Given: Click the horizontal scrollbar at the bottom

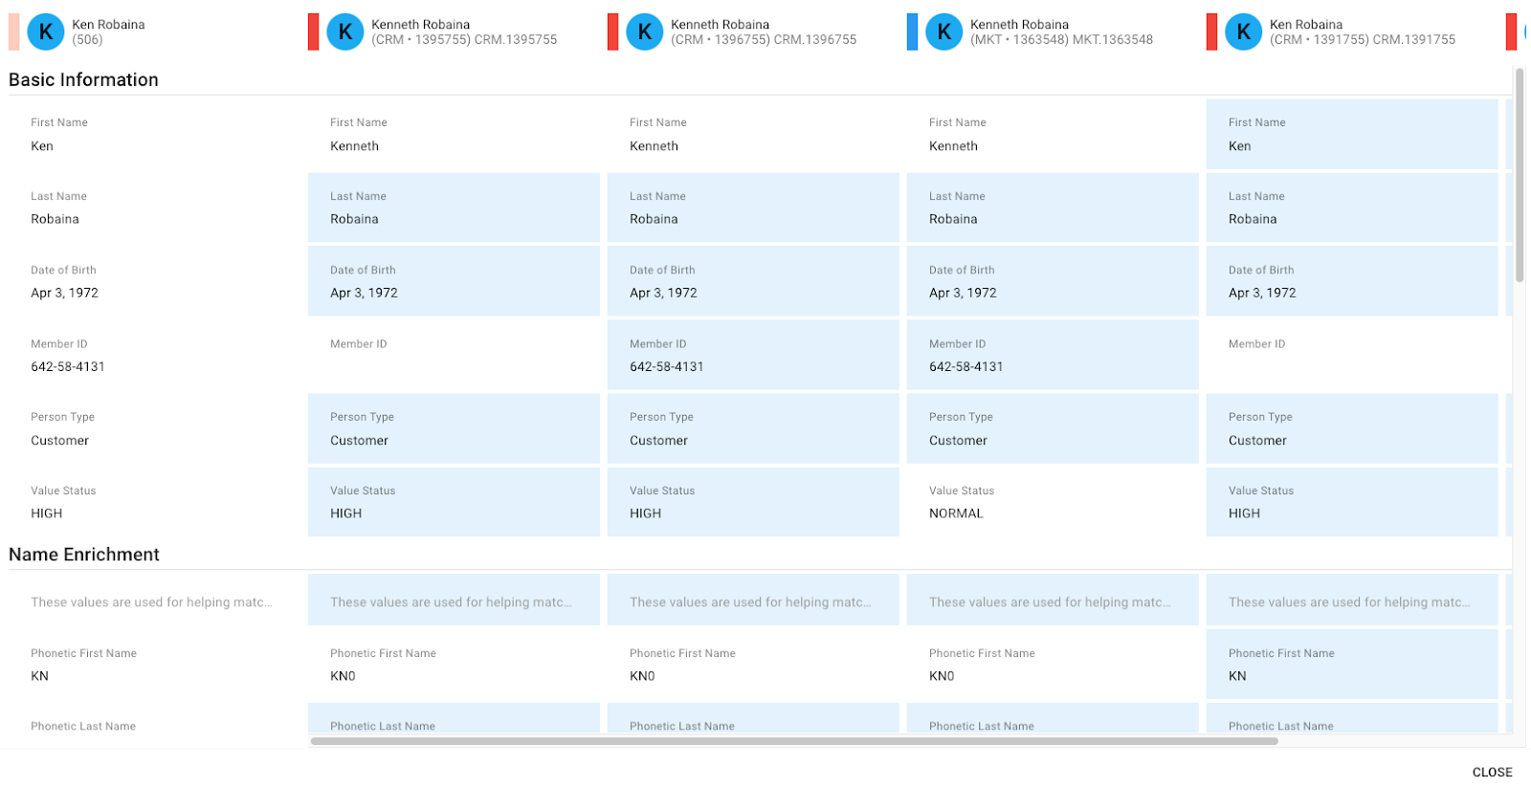Looking at the screenshot, I should (x=794, y=740).
